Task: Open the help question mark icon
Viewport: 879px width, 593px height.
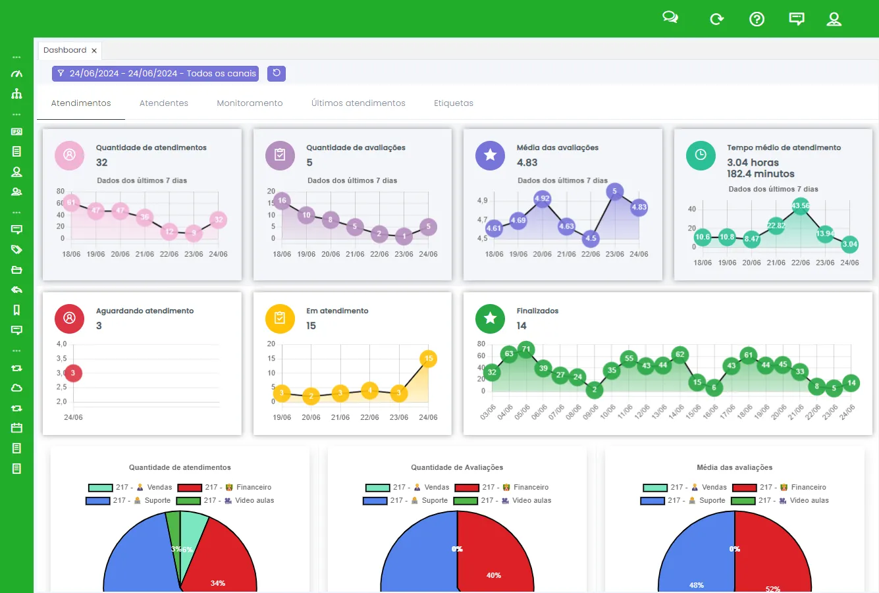Action: click(x=757, y=19)
